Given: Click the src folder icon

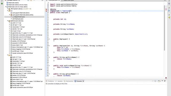Looking at the screenshot, I should [x=9, y=11].
